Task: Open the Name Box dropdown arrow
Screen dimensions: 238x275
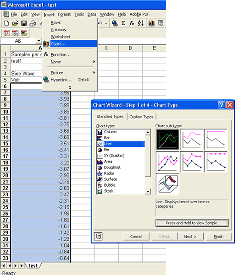Action: [x=39, y=41]
